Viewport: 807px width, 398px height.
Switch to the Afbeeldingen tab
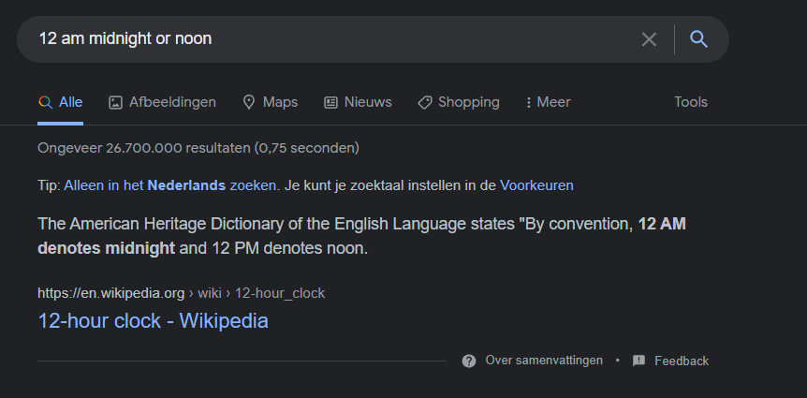click(162, 102)
